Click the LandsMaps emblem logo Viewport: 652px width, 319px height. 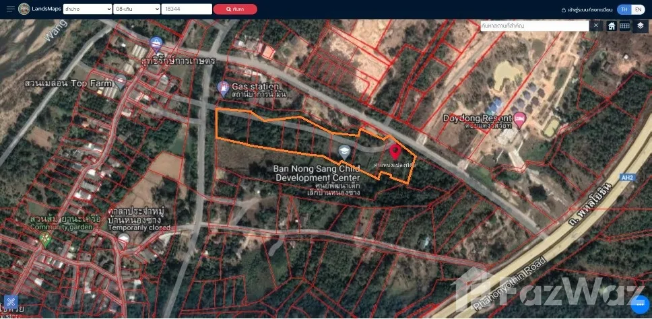(24, 9)
